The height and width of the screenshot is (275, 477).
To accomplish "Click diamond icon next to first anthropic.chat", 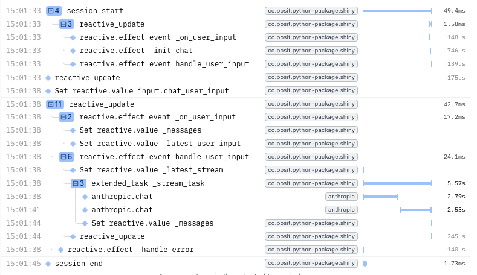I will (85, 197).
